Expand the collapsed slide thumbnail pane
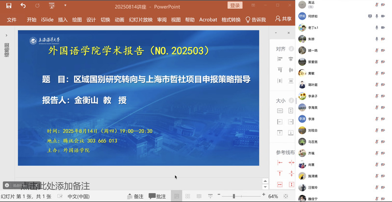This screenshot has height=202, width=392. click(x=6, y=35)
